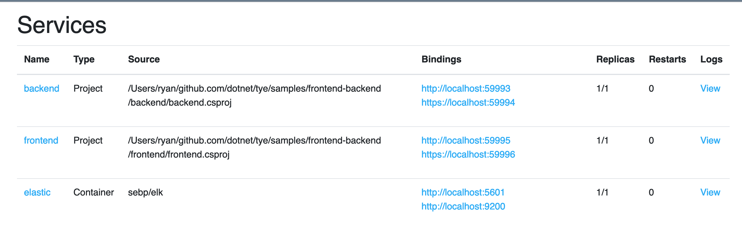Open backend binding https://localhost:59994

pyautogui.click(x=468, y=102)
